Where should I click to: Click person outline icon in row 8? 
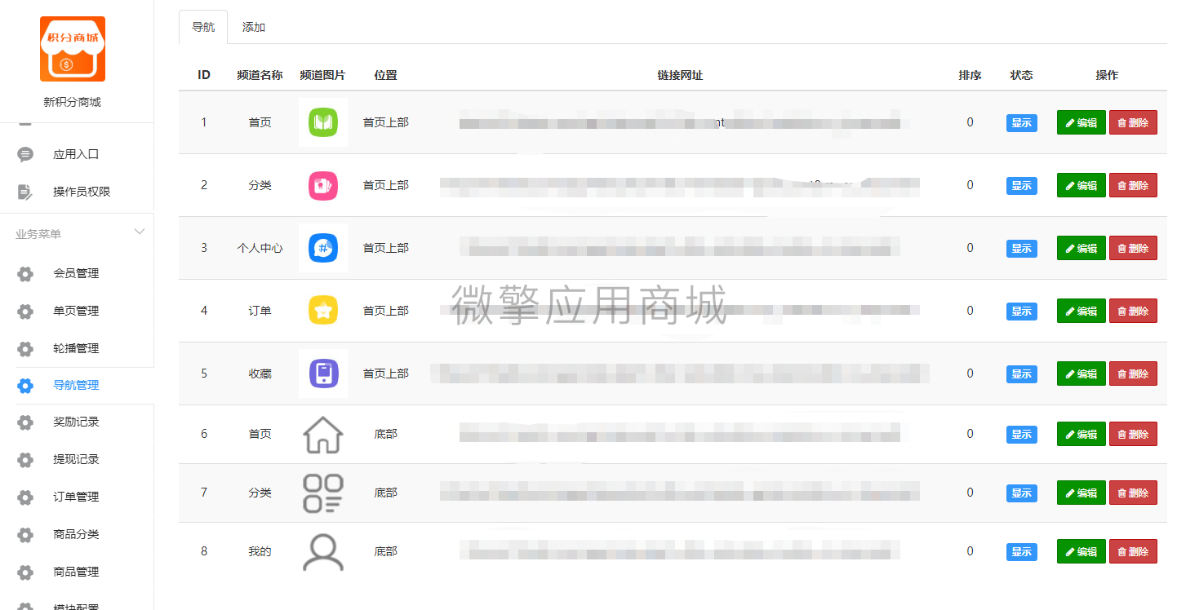[323, 552]
